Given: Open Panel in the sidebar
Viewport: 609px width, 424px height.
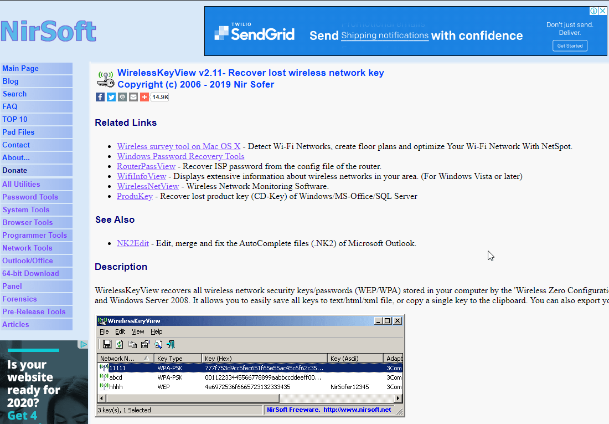Looking at the screenshot, I should tap(37, 287).
